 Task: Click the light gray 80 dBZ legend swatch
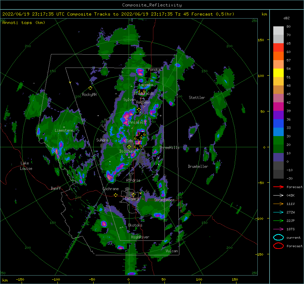pyautogui.click(x=278, y=31)
